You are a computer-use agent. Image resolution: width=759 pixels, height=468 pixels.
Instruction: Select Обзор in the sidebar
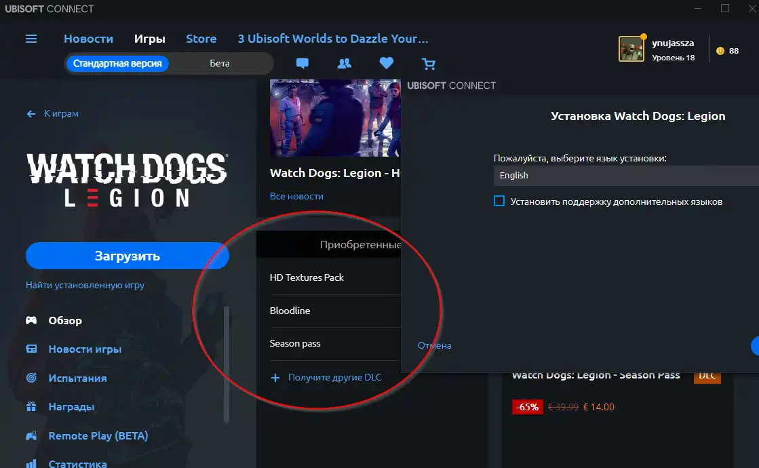tap(65, 320)
